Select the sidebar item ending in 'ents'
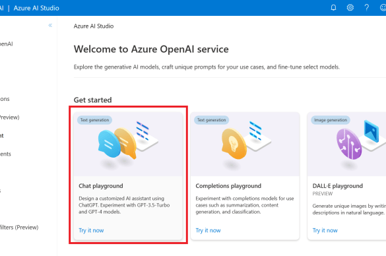 pyautogui.click(x=5, y=154)
